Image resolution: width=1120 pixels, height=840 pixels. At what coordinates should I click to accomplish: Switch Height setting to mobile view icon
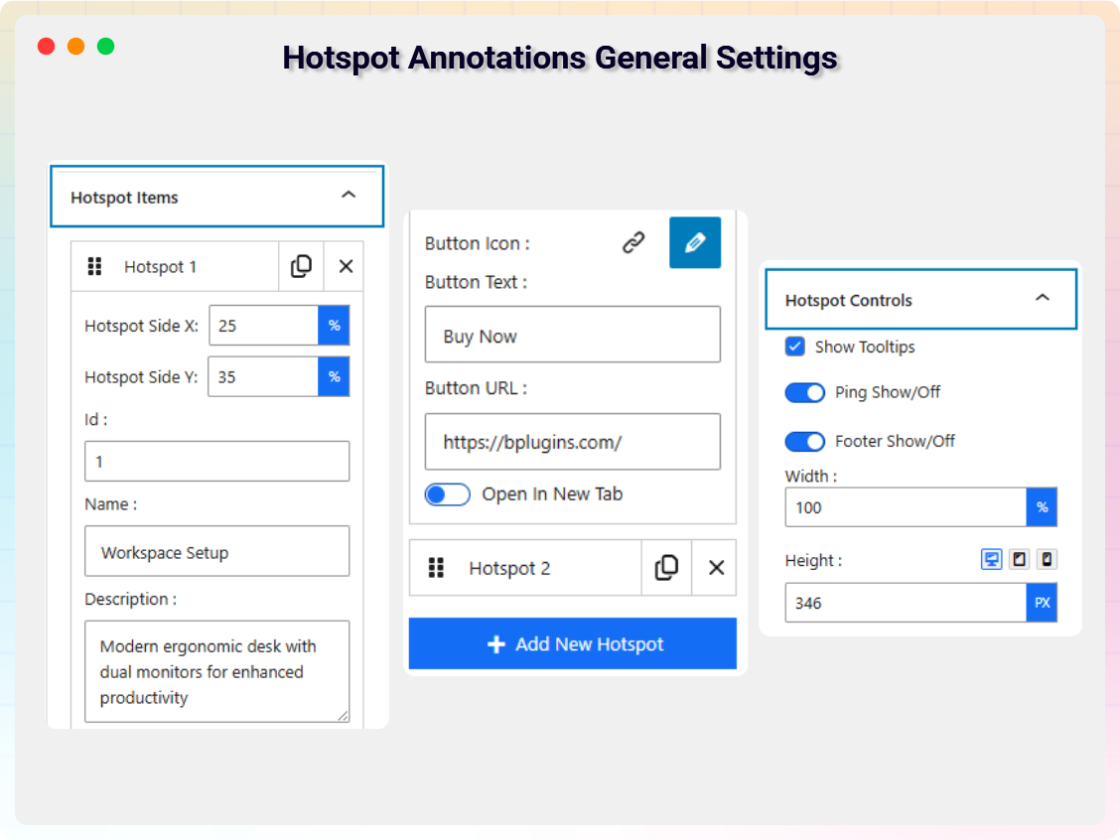[1047, 559]
